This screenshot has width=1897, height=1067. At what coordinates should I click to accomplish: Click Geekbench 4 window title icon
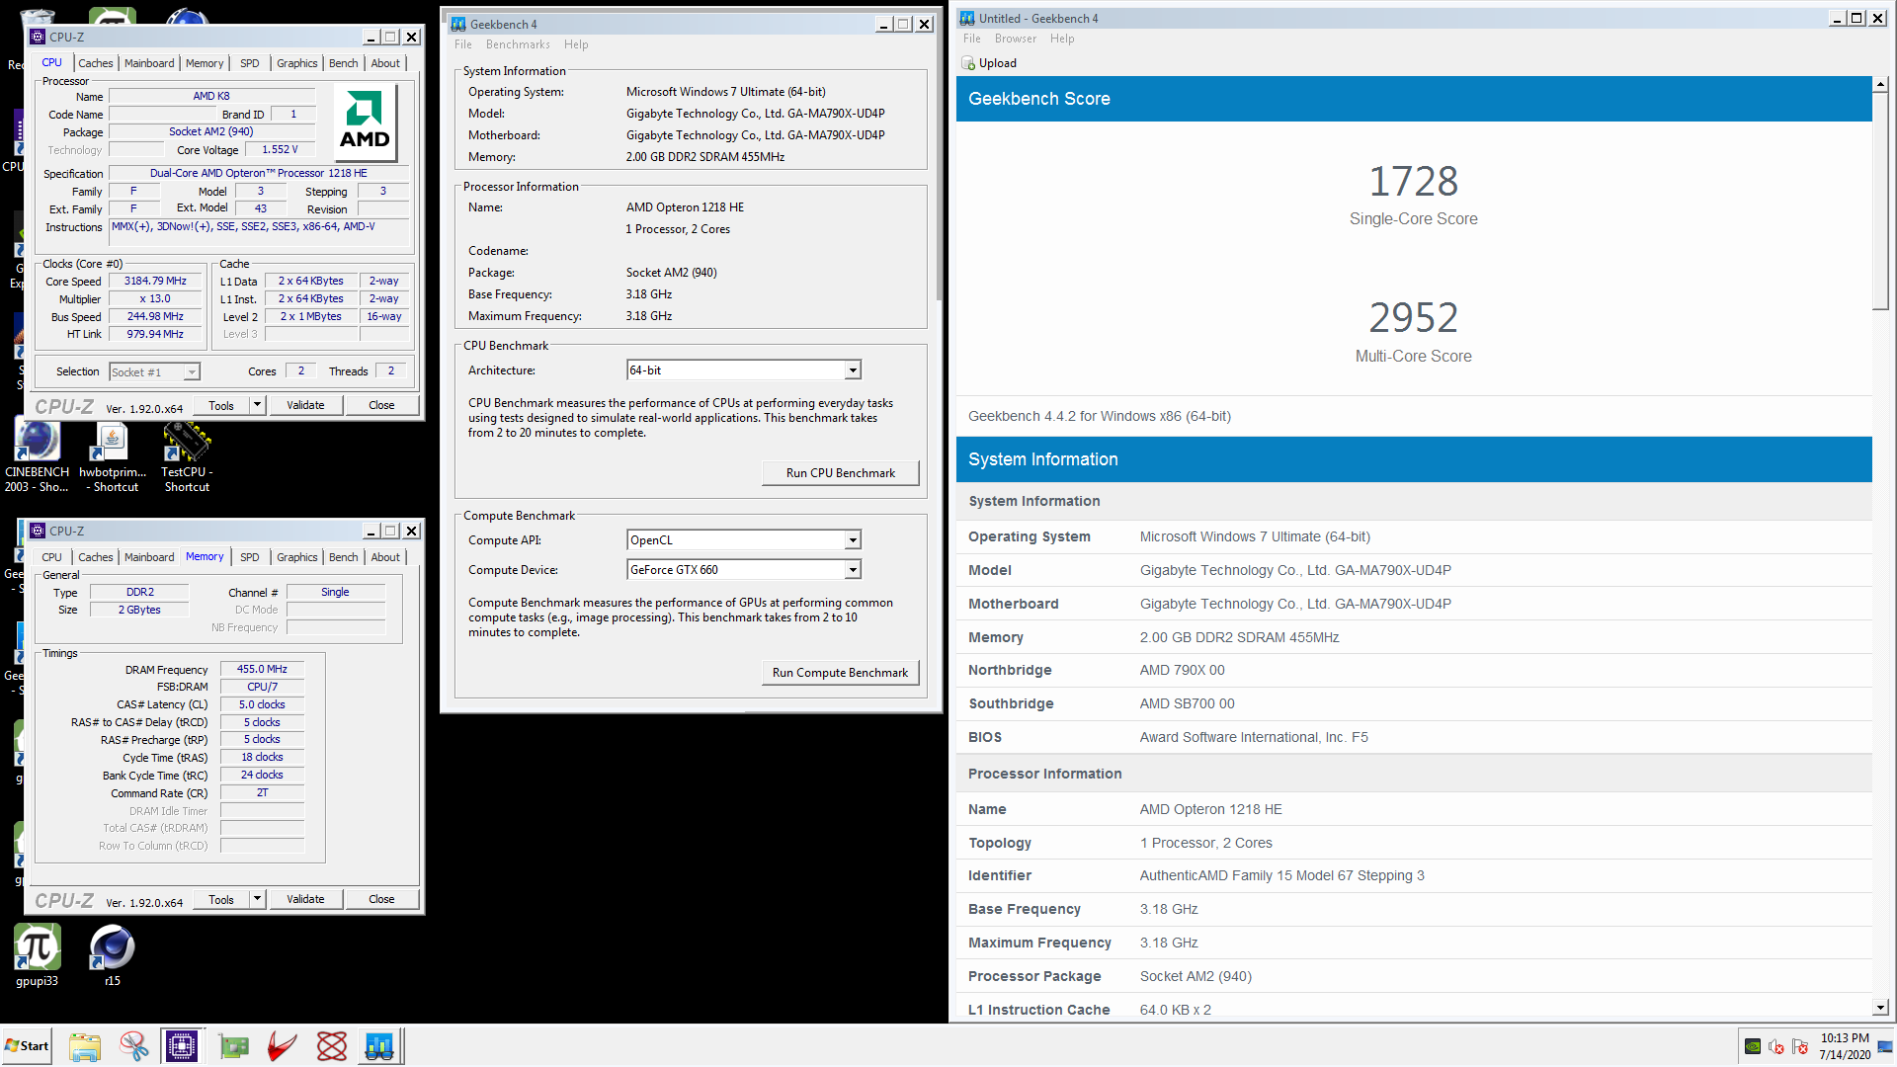[x=458, y=24]
